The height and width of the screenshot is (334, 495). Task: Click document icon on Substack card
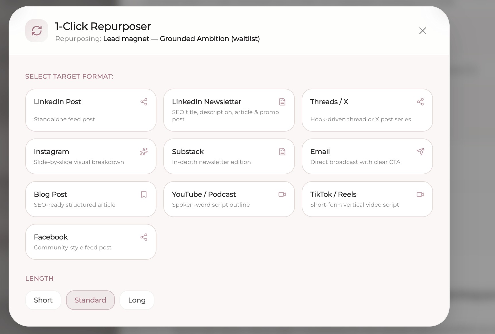282,152
